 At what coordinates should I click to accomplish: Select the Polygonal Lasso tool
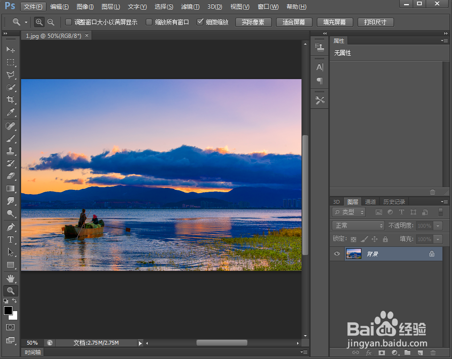pyautogui.click(x=11, y=75)
